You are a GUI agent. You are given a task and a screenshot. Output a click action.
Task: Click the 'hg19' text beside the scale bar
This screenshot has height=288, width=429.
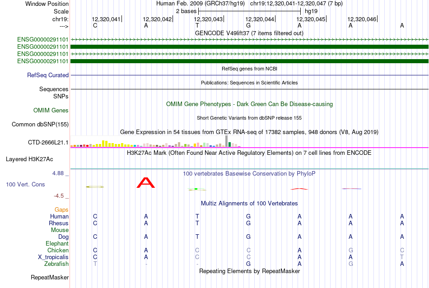pos(311,11)
